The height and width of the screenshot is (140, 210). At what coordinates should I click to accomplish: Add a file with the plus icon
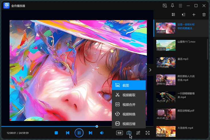[x=194, y=15]
